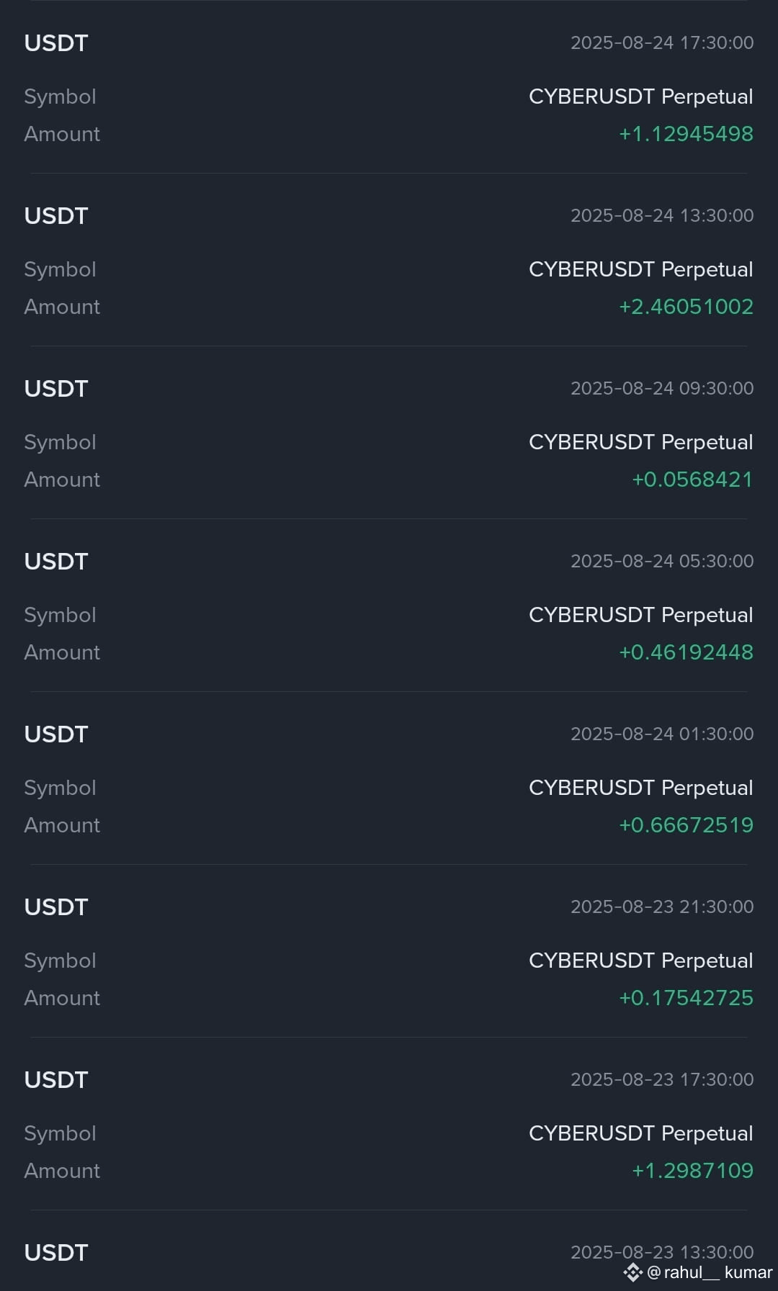This screenshot has height=1291, width=778.
Task: Open the 2025-08-24 13:30:00 transaction
Action: [x=389, y=260]
